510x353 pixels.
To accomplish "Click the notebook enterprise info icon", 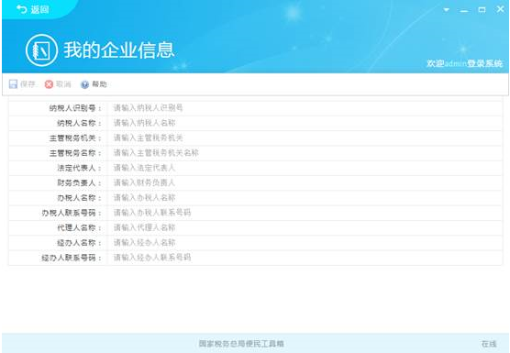I will coord(41,50).
